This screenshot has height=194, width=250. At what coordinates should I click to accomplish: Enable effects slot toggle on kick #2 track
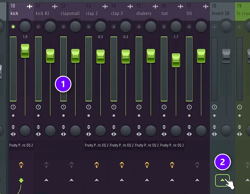click(x=46, y=165)
